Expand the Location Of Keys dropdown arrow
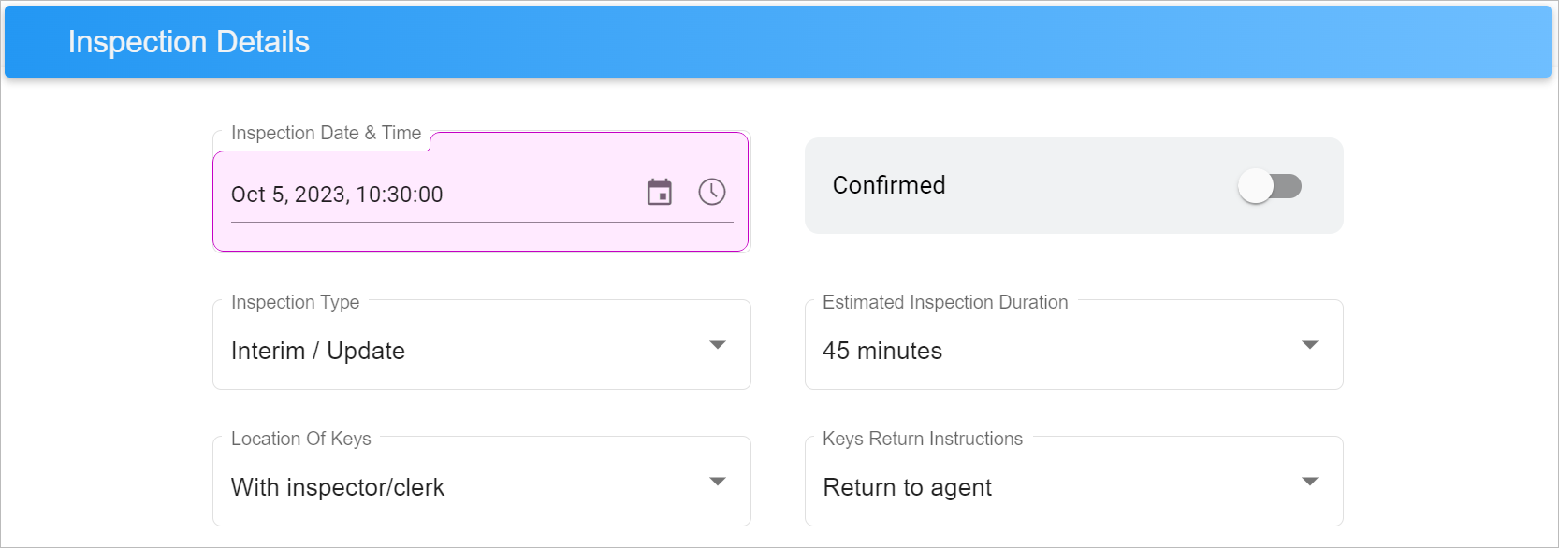 tap(718, 482)
